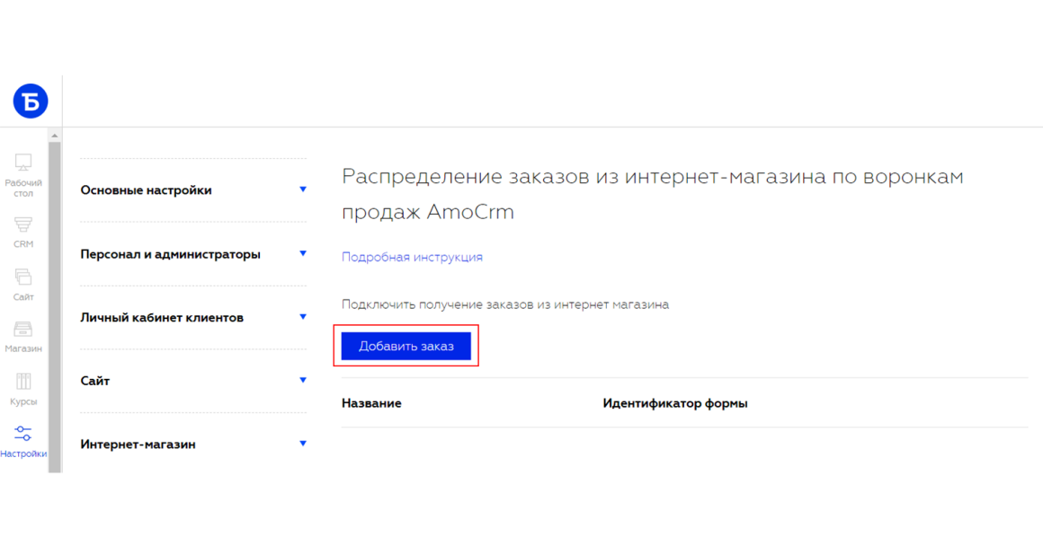Expand the Сайт settings arrow
This screenshot has width=1043, height=546.
point(303,380)
